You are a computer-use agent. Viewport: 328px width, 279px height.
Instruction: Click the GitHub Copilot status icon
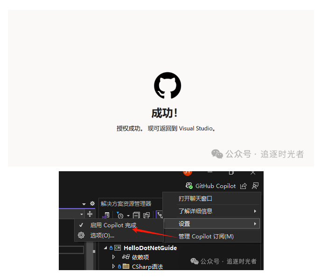tap(189, 186)
